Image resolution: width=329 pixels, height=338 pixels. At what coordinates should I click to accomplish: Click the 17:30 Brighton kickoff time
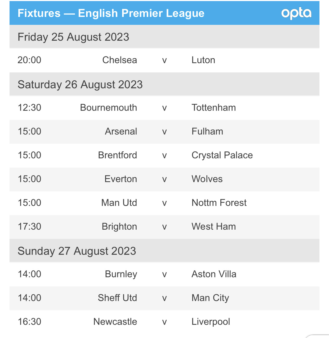29,226
